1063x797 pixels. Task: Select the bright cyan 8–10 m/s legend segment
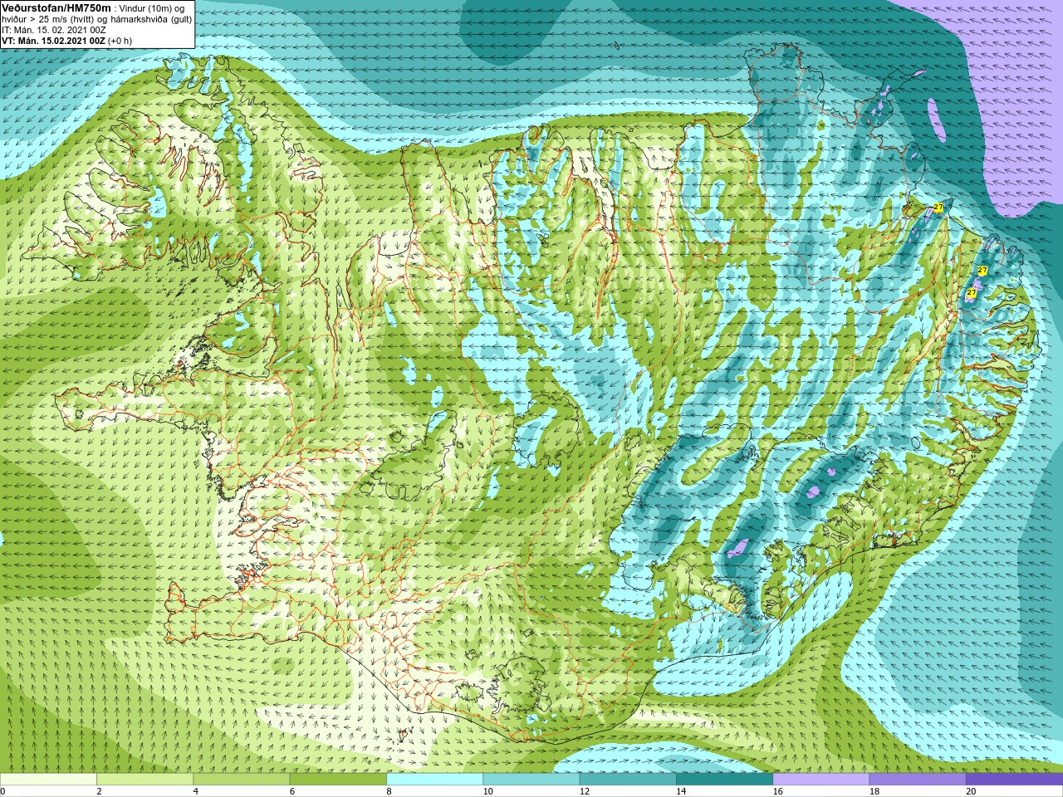coord(434,780)
